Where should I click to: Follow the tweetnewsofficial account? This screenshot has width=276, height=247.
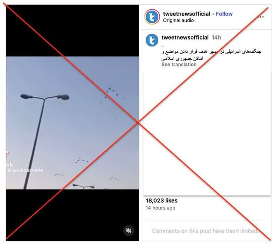point(224,14)
